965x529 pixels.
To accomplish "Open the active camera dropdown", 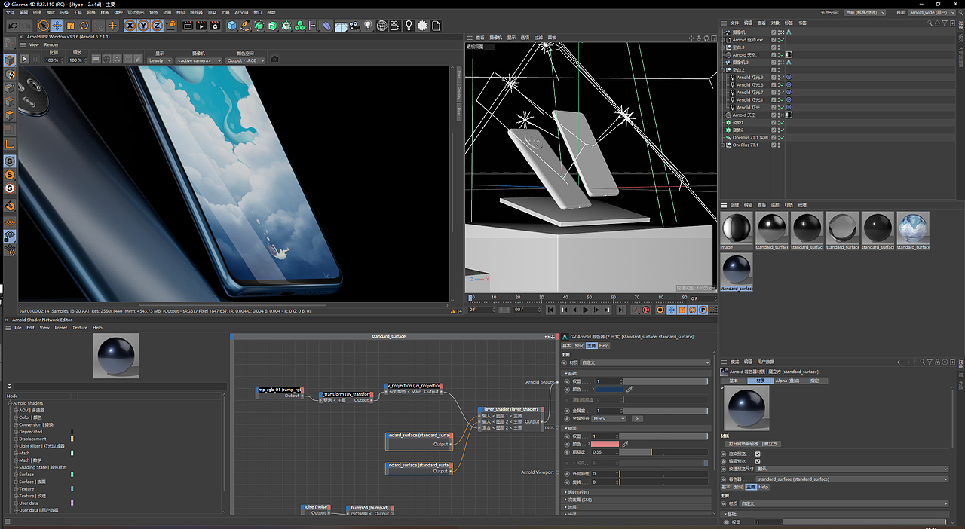I will coord(198,60).
